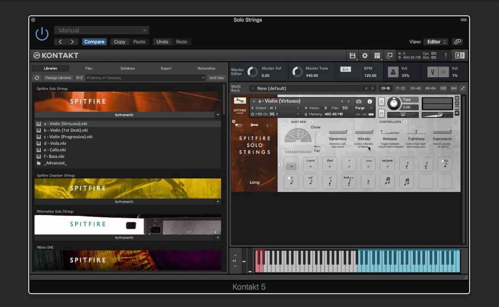Click the Manage Libraries button
Image resolution: width=499 pixels, height=307 pixels.
click(58, 78)
